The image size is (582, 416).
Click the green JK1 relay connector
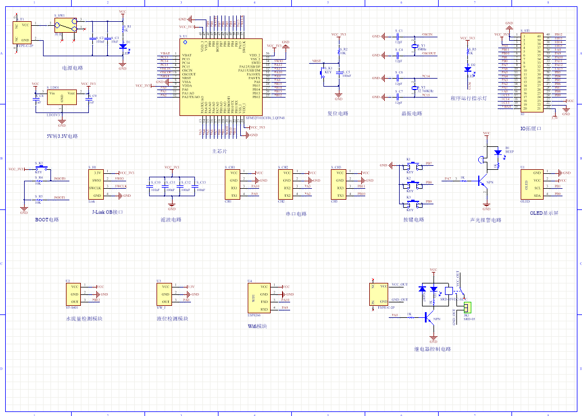tap(467, 308)
